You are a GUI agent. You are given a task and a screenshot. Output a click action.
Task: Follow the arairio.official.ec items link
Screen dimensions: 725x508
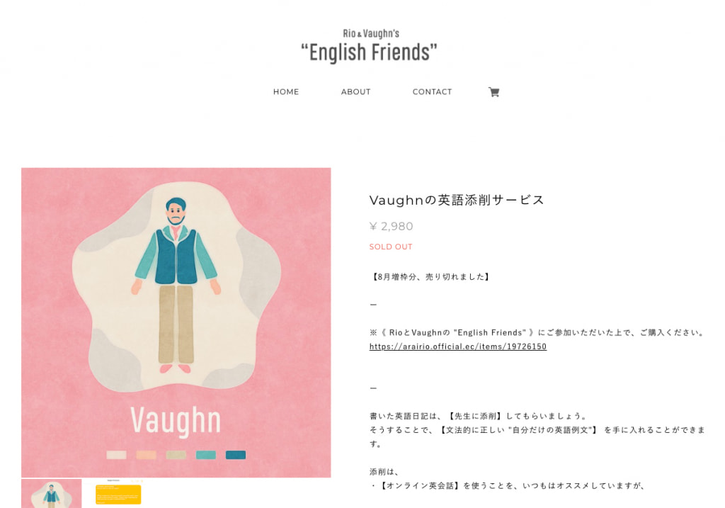(x=458, y=346)
